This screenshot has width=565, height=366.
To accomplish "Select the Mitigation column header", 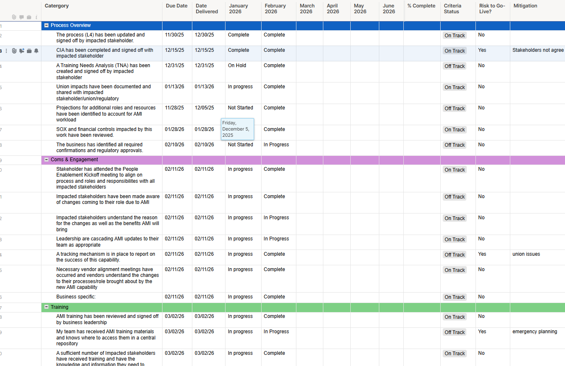I will pyautogui.click(x=538, y=10).
